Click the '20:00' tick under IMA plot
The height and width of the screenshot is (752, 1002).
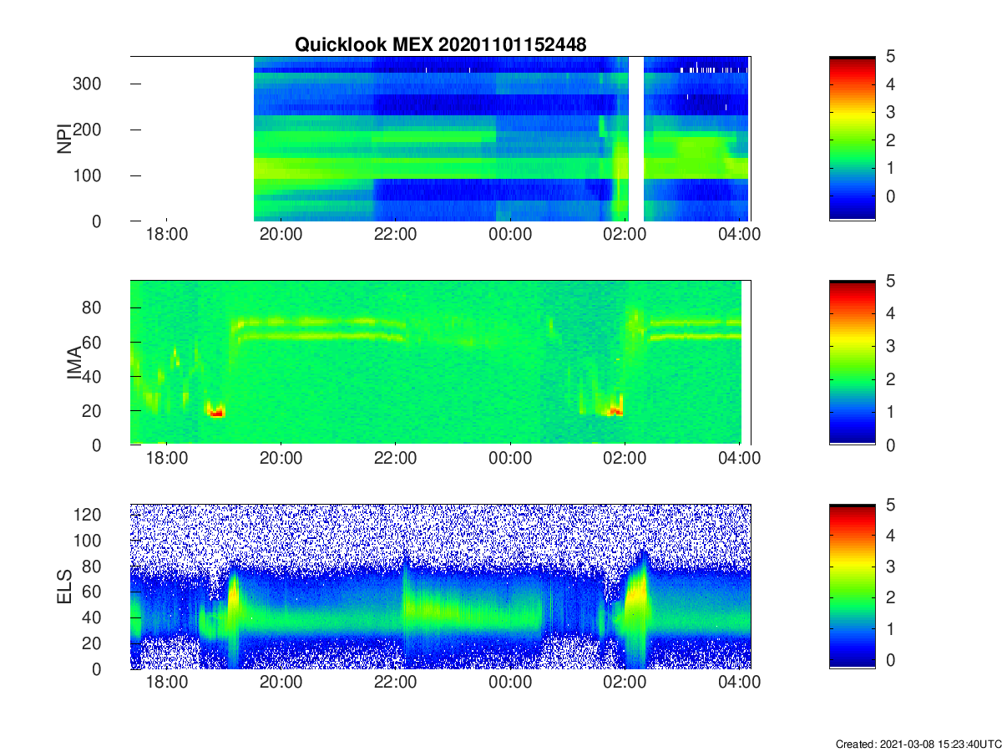(281, 460)
